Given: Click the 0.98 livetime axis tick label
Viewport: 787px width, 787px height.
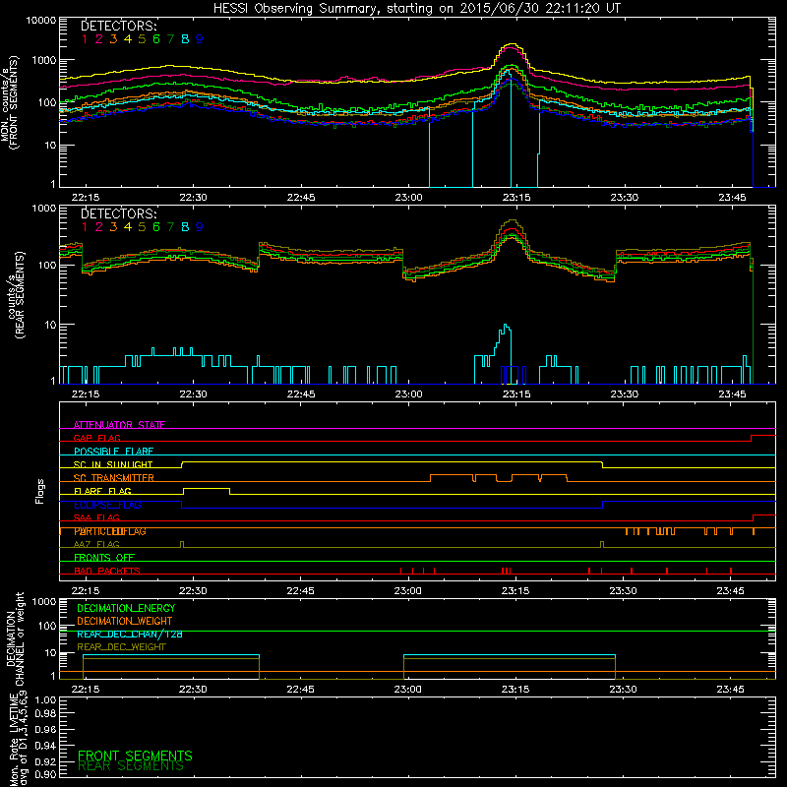Looking at the screenshot, I should click(x=45, y=714).
